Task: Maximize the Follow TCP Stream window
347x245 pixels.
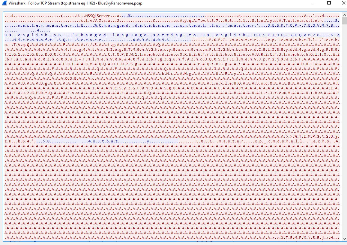Action: coord(329,3)
